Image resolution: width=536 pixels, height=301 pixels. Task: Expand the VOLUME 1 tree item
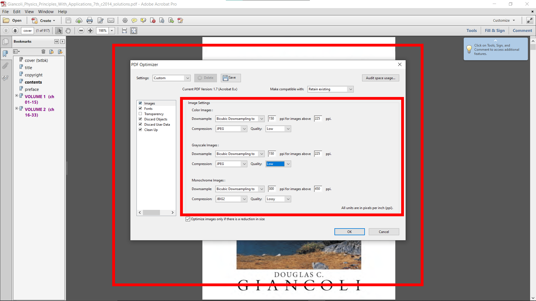[x=16, y=96]
